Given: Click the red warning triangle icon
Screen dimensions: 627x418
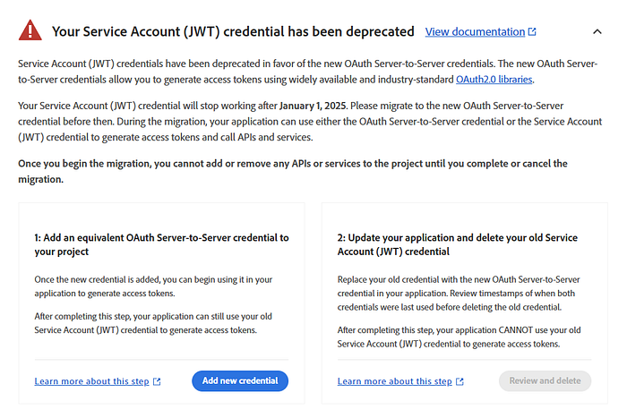Looking at the screenshot, I should [x=30, y=31].
